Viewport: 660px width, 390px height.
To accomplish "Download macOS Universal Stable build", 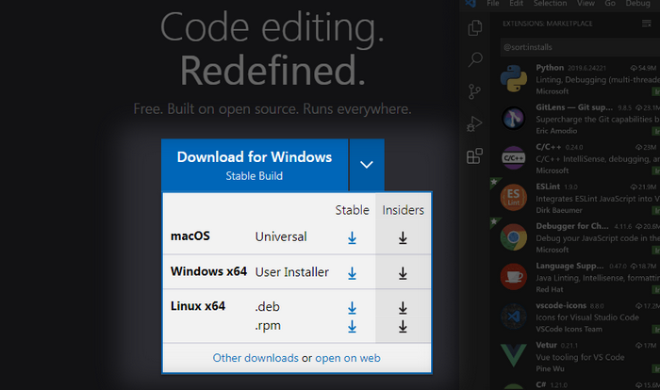I will pyautogui.click(x=352, y=238).
